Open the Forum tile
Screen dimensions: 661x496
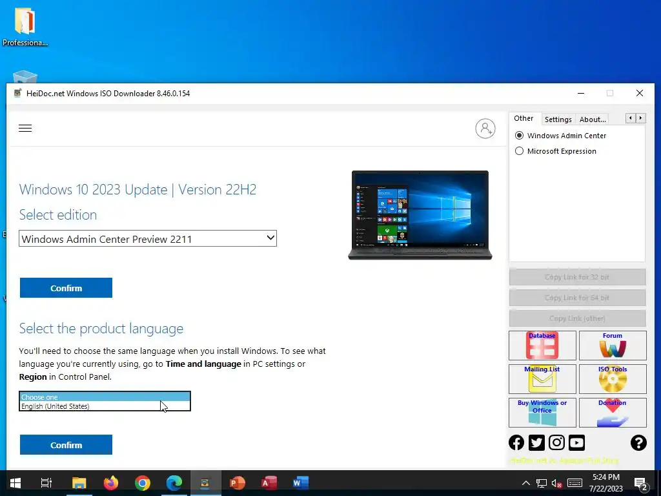613,346
